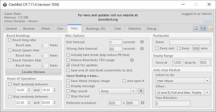
Task: Enable Reduce Bluestacks CPU usage checkbox
Action: point(68,60)
